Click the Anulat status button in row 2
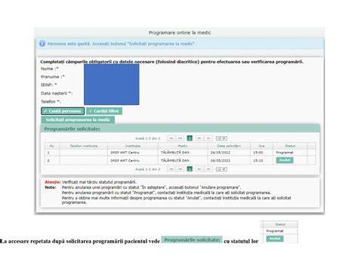Image resolution: width=358 pixels, height=278 pixels. point(285,160)
